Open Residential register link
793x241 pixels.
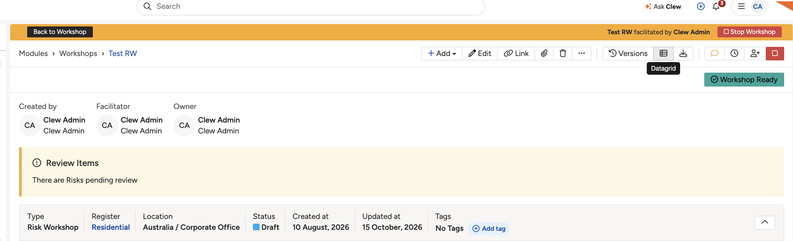111,227
